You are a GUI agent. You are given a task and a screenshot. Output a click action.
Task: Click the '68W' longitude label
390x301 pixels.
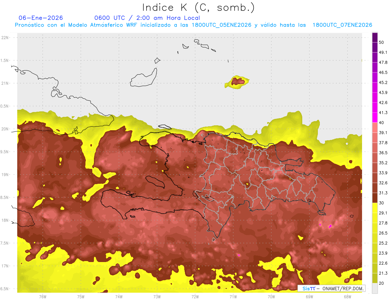pyautogui.click(x=347, y=296)
